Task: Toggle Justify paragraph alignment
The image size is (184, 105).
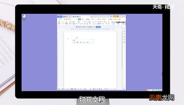Action: (x=99, y=24)
